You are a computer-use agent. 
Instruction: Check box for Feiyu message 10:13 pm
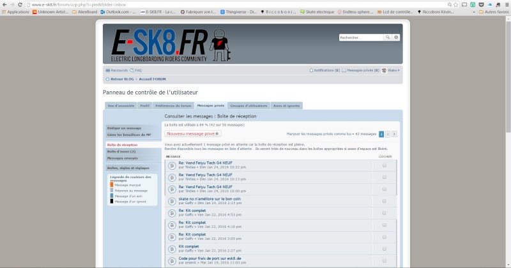click(x=385, y=177)
